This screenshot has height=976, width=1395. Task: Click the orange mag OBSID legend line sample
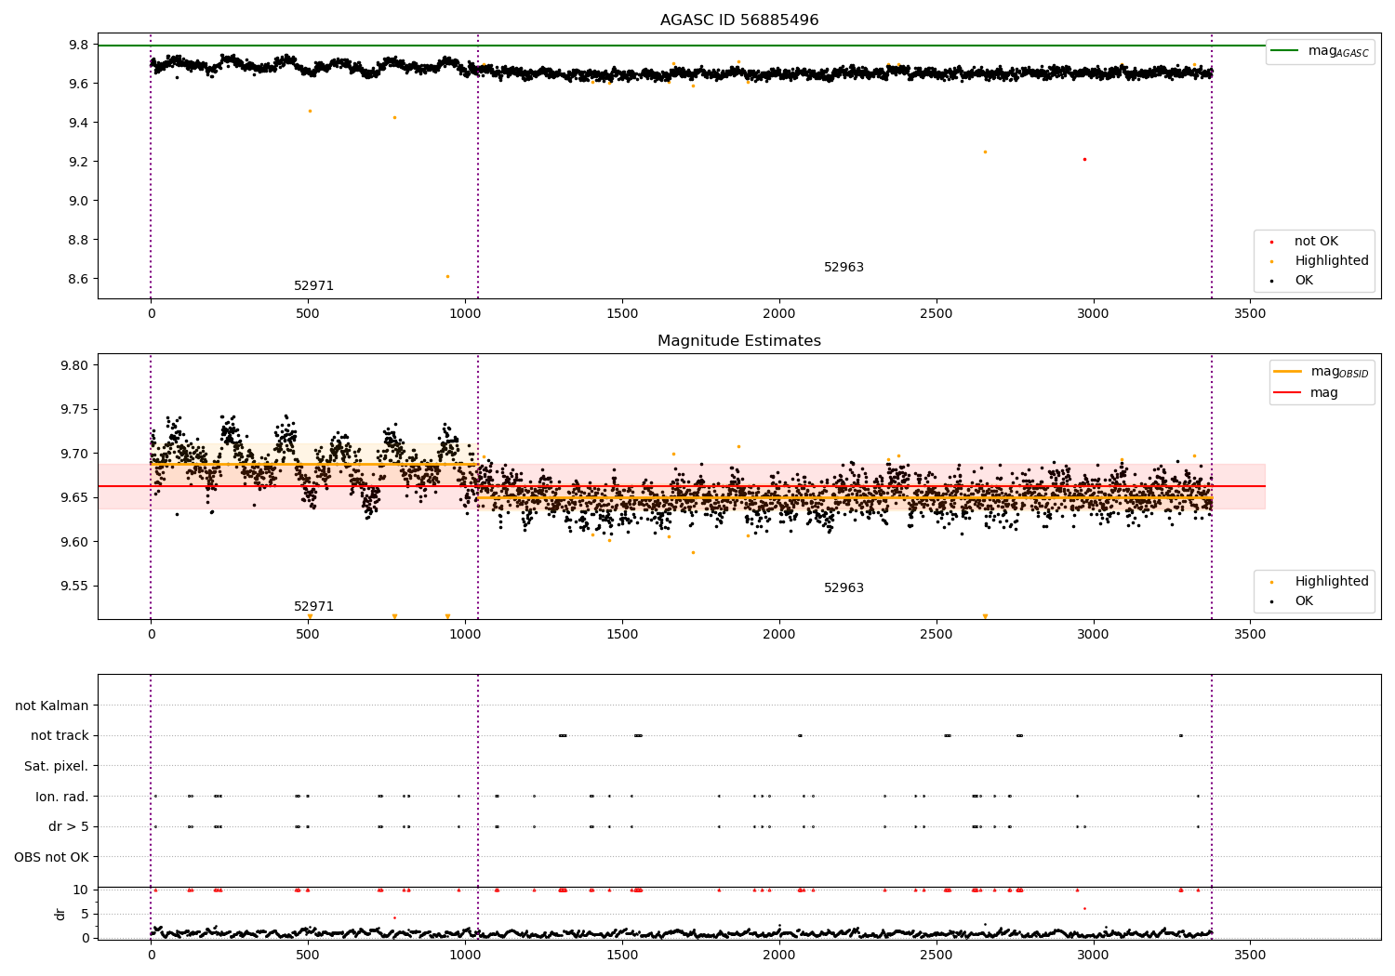pyautogui.click(x=1288, y=372)
